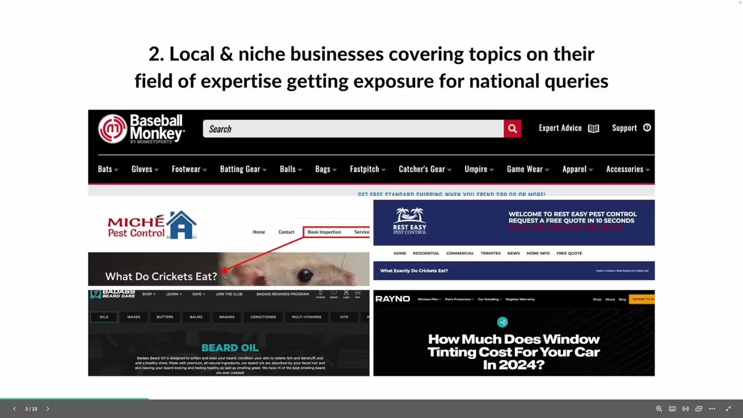This screenshot has width=743, height=418.
Task: Advance to the next slide
Action: 48,409
